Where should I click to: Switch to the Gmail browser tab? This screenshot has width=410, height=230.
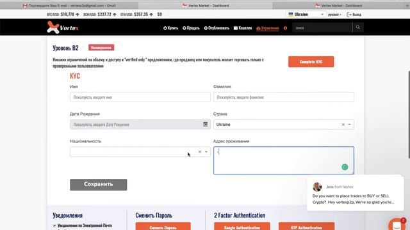tap(69, 6)
